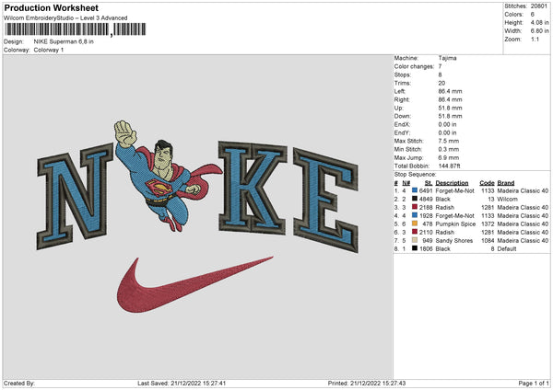Click the 'Brand' column header
553x390 pixels.
click(x=506, y=183)
